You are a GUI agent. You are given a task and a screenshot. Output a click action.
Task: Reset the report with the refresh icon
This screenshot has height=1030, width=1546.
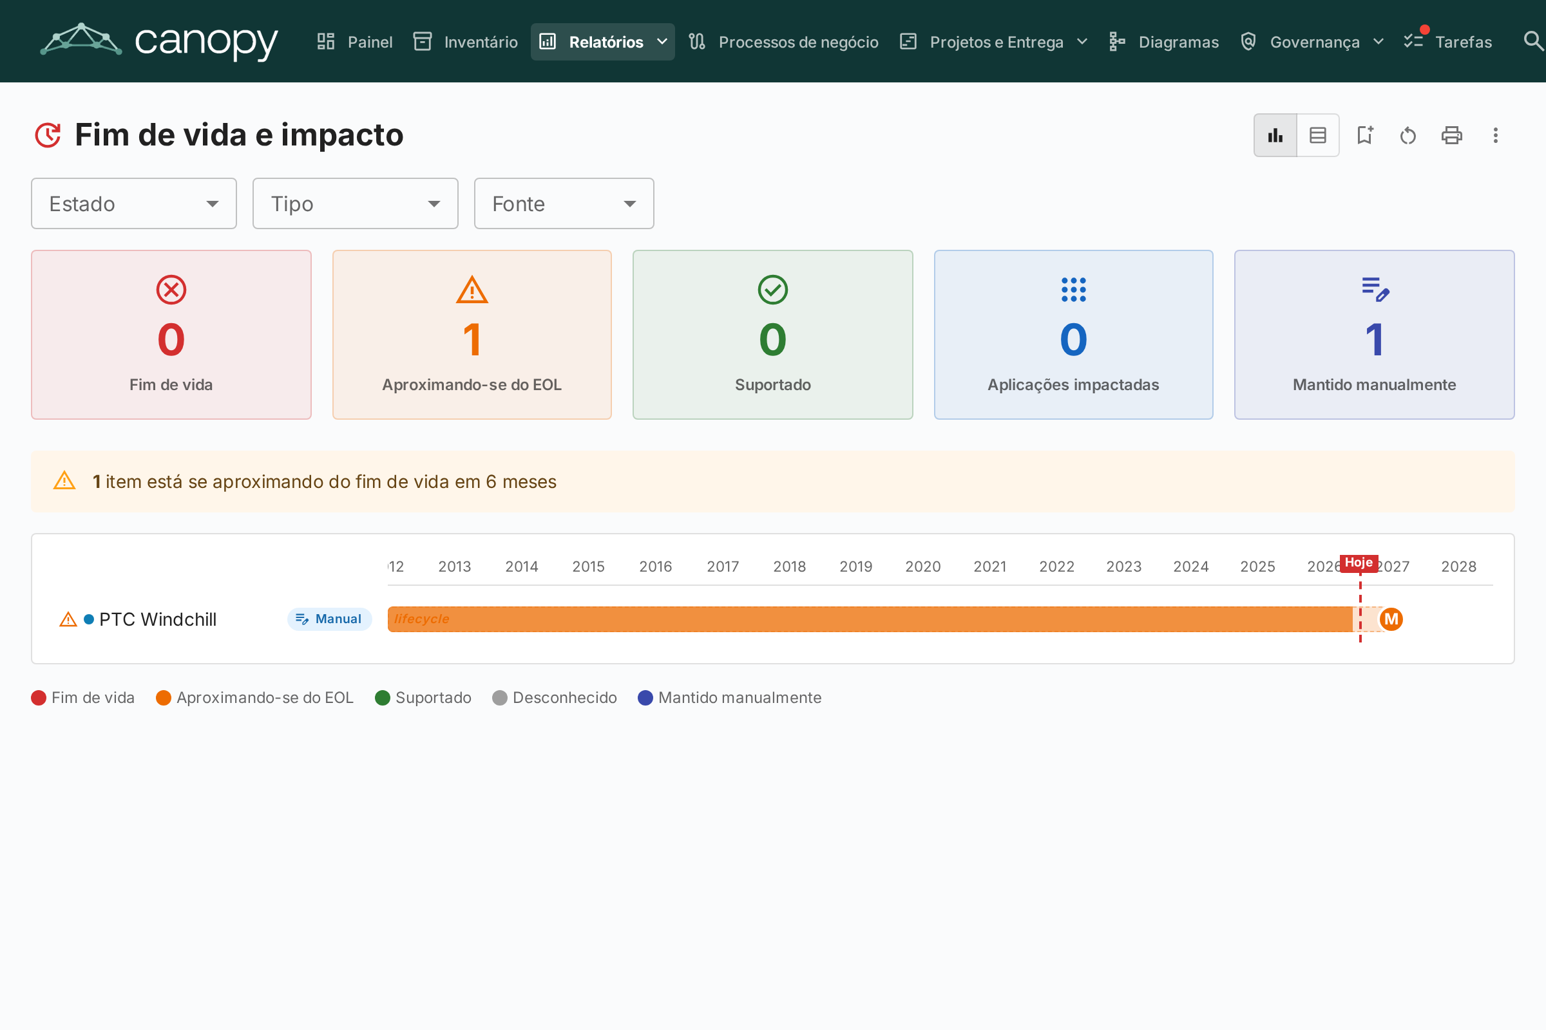tap(1408, 135)
